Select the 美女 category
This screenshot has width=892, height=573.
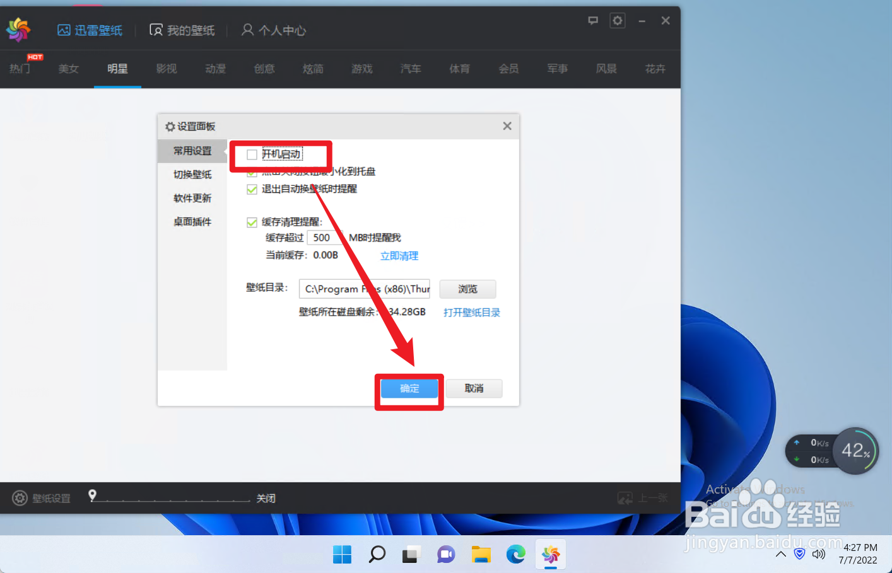click(x=69, y=69)
